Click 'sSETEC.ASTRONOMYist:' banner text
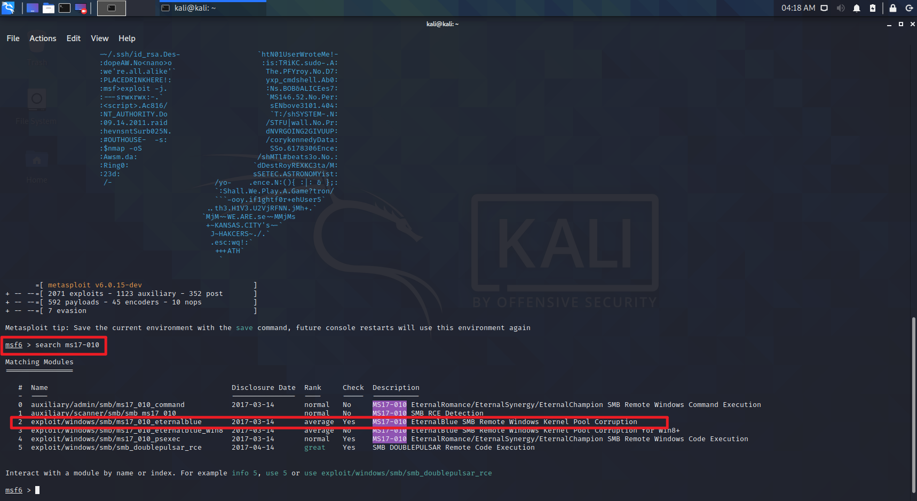The width and height of the screenshot is (917, 501). [x=296, y=174]
